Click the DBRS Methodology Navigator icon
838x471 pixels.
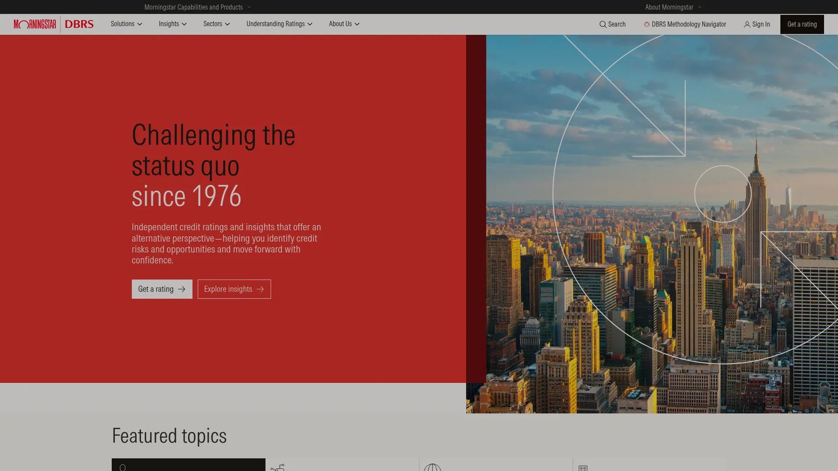(x=646, y=24)
